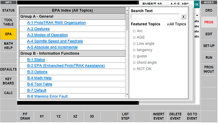
Task: Open the dropdown arrow behind EPA panel
Action: click(197, 16)
